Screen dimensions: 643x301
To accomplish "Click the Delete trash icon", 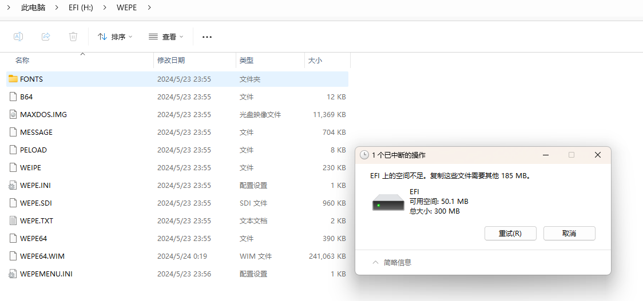I will click(x=73, y=37).
